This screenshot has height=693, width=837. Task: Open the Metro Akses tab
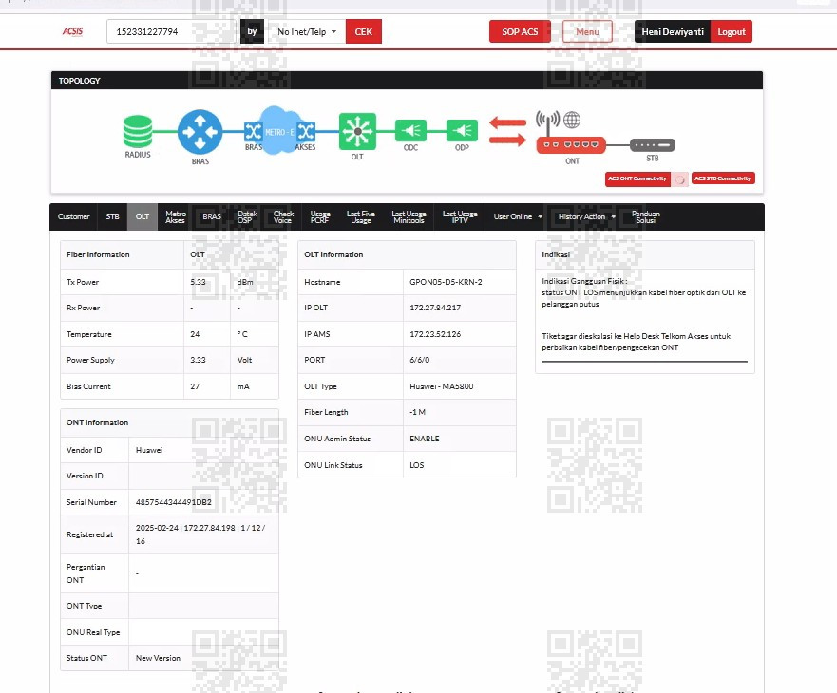pos(176,216)
